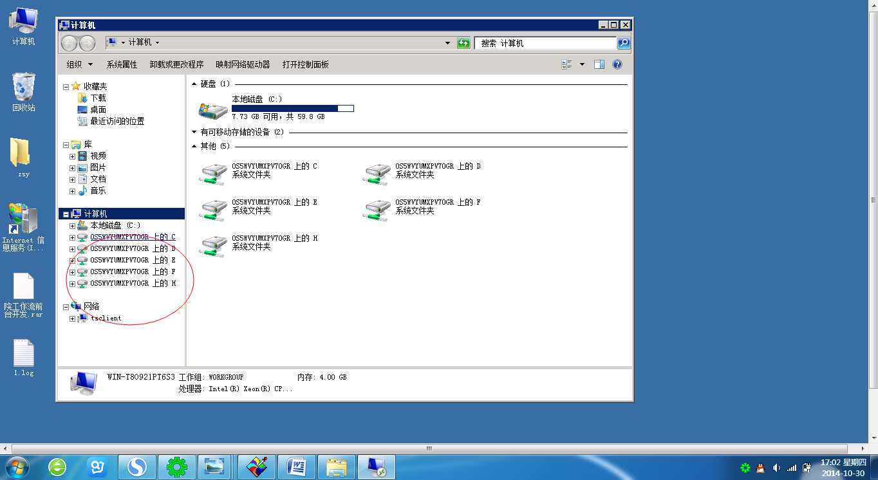The height and width of the screenshot is (480, 878).
Task: Open the Windows Start button
Action: coord(17,466)
